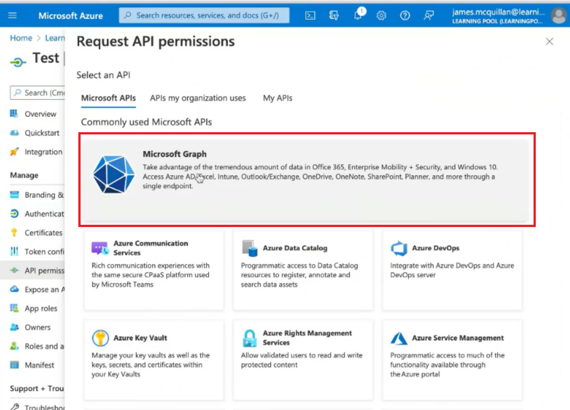This screenshot has height=410, width=570.
Task: Click the user account avatar
Action: 558,16
